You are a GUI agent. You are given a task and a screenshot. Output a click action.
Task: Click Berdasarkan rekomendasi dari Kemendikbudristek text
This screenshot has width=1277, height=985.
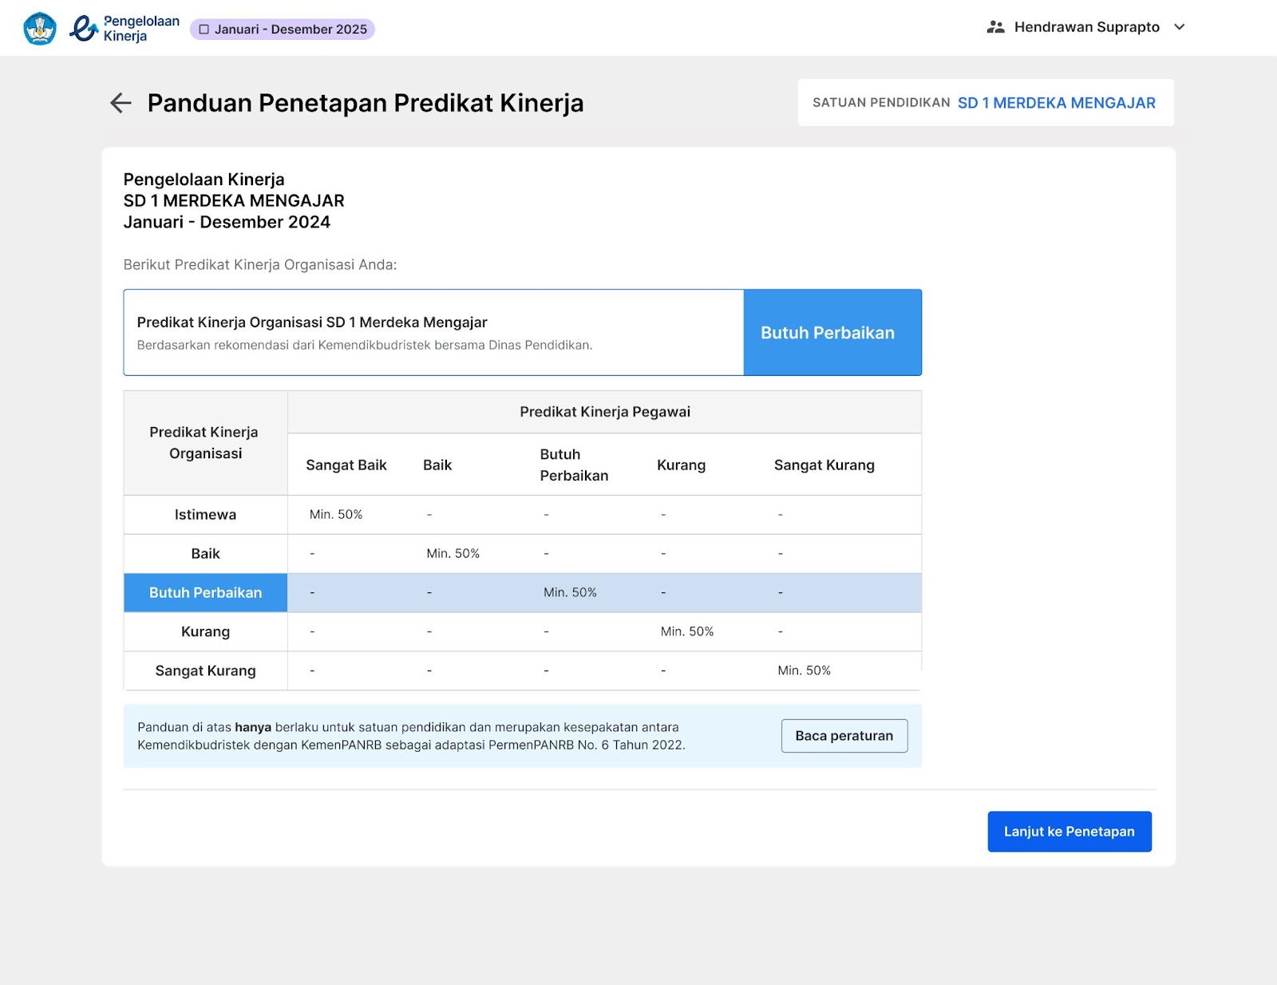coord(365,346)
